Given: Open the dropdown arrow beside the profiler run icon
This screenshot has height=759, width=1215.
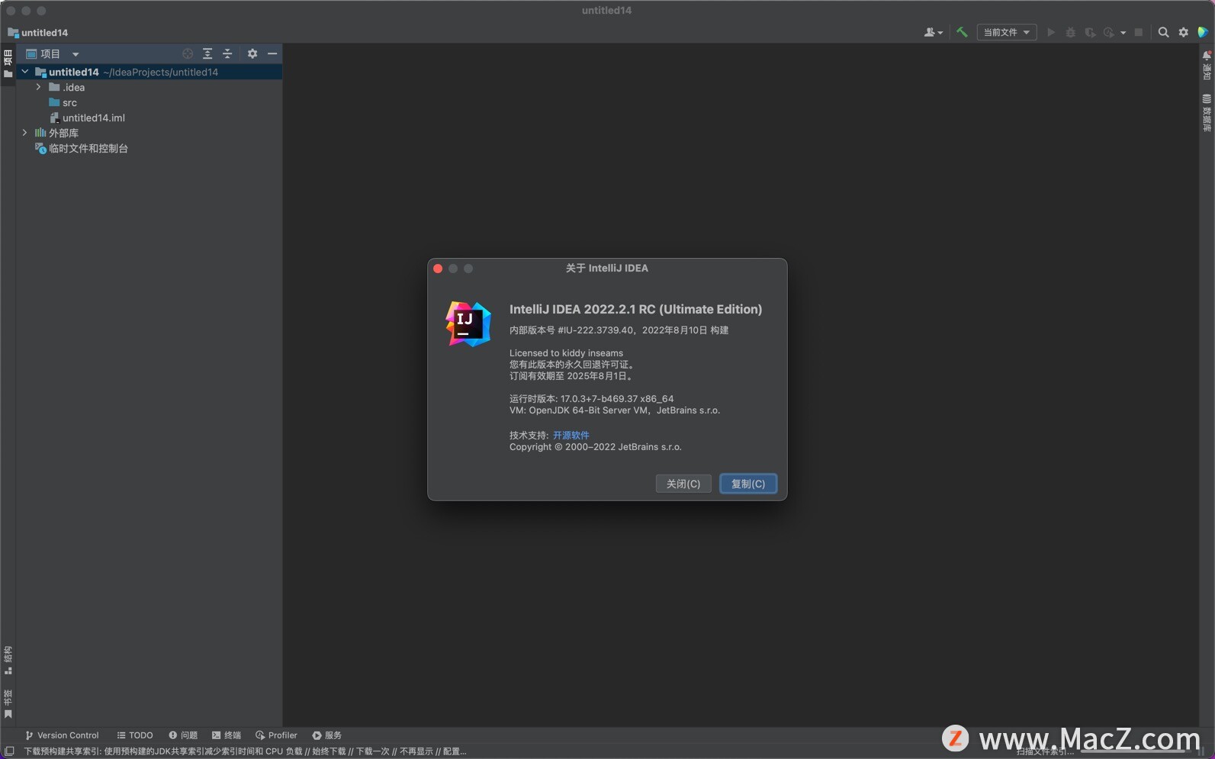Looking at the screenshot, I should 1123,33.
